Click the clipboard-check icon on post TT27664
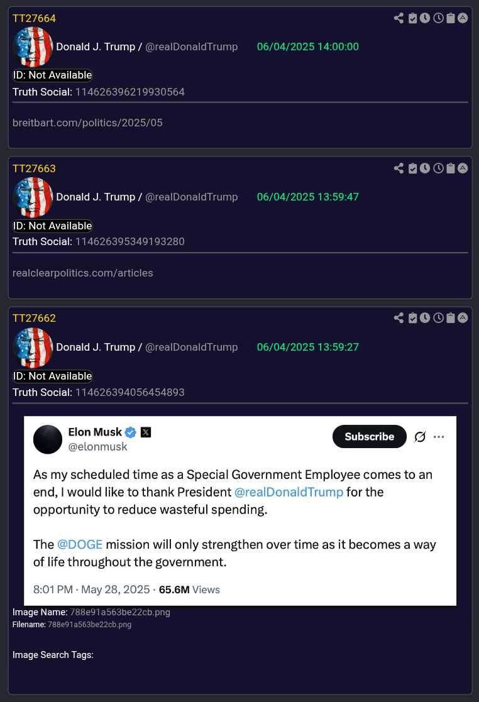 click(x=412, y=18)
